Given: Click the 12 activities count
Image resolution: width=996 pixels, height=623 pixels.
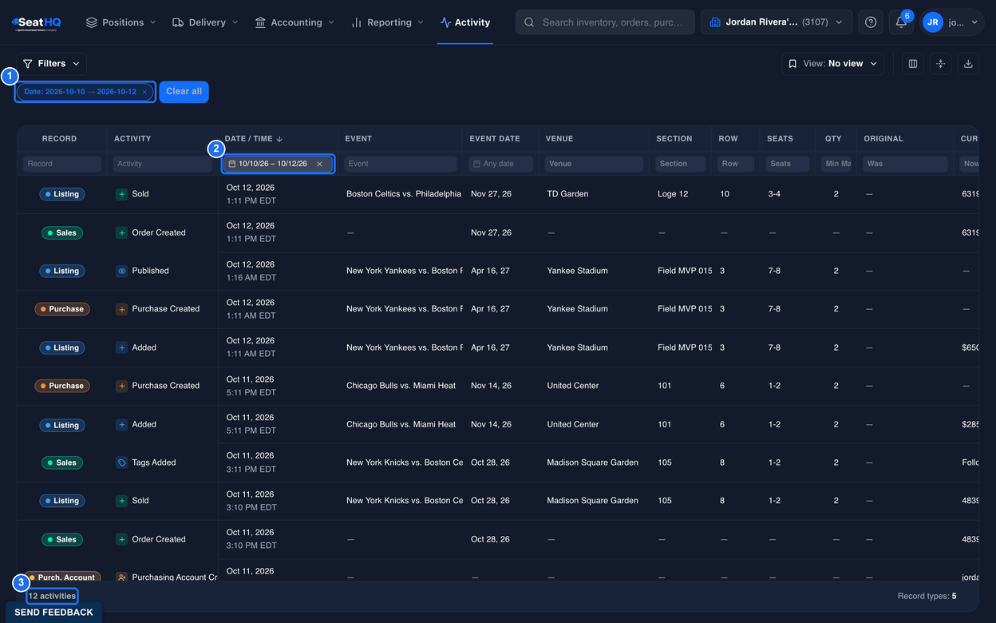Looking at the screenshot, I should click(x=52, y=596).
